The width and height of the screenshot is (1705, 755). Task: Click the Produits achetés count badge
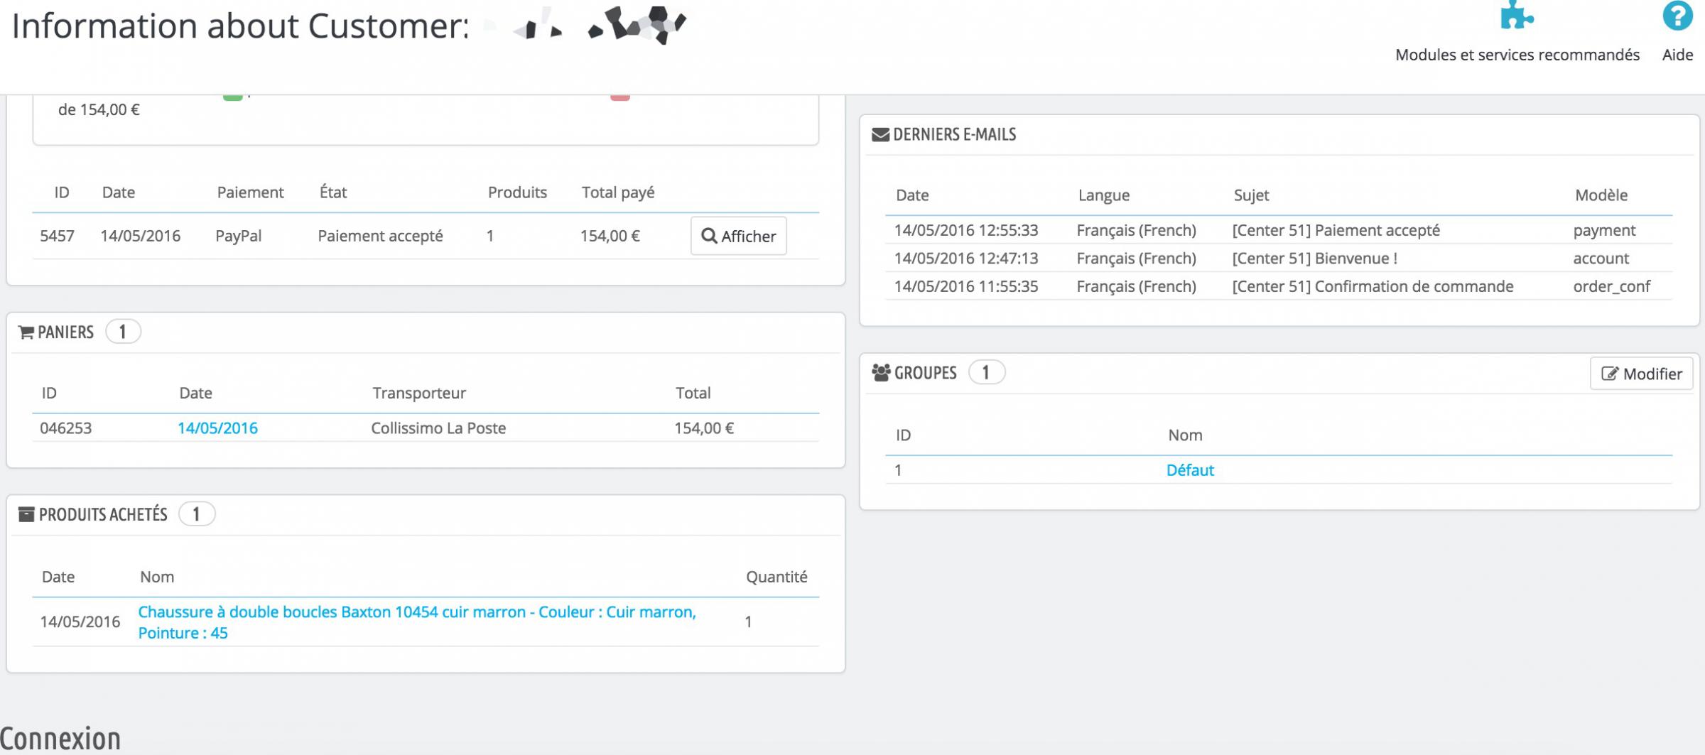[x=196, y=514]
